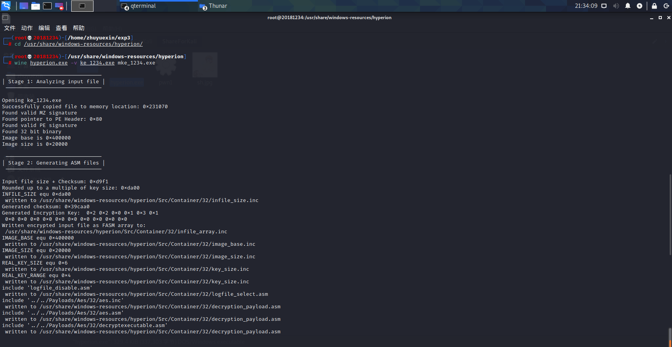Click 'Rounded up to a multiple of key size' line
The width and height of the screenshot is (672, 347).
tap(71, 188)
